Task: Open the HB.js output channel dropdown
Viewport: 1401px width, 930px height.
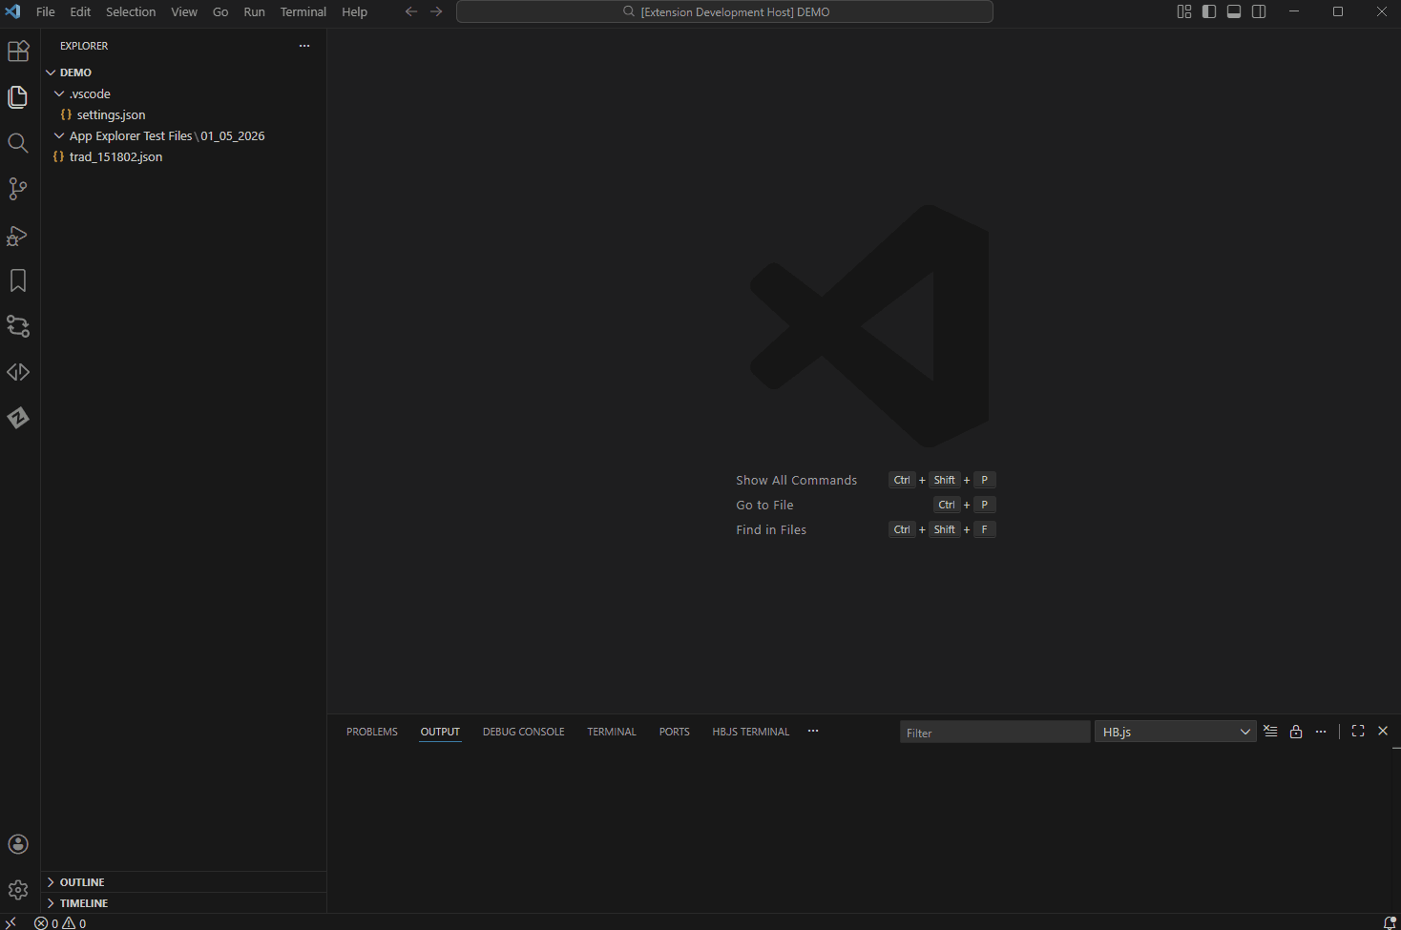Action: [1175, 732]
